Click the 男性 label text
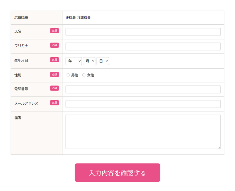Image resolution: width=235 pixels, height=191 pixels. 75,75
